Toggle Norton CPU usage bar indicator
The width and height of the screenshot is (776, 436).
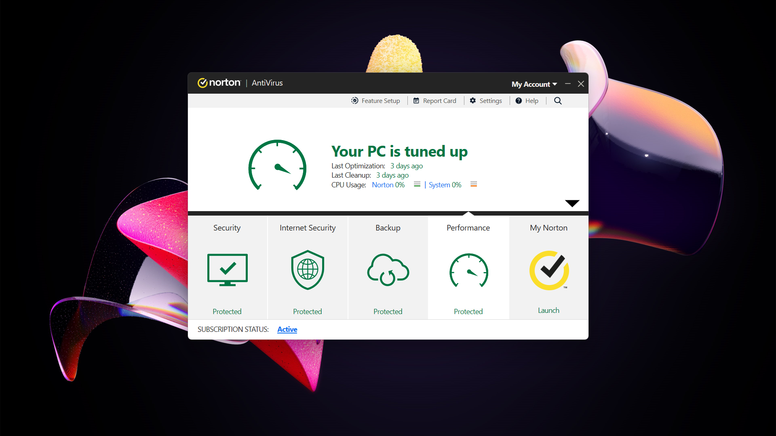point(416,185)
